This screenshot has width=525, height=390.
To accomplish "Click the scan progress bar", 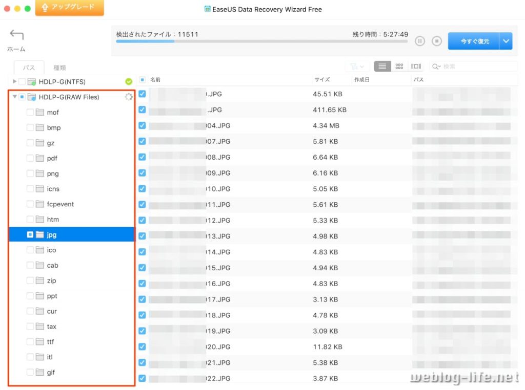I will [262, 41].
